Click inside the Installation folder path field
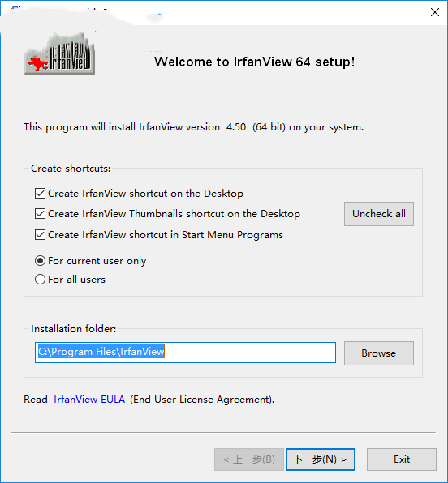448x483 pixels. click(185, 352)
